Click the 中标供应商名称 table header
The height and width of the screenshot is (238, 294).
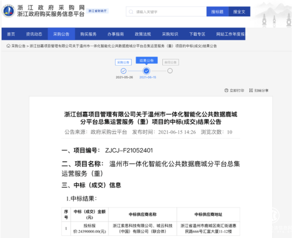click(x=142, y=214)
